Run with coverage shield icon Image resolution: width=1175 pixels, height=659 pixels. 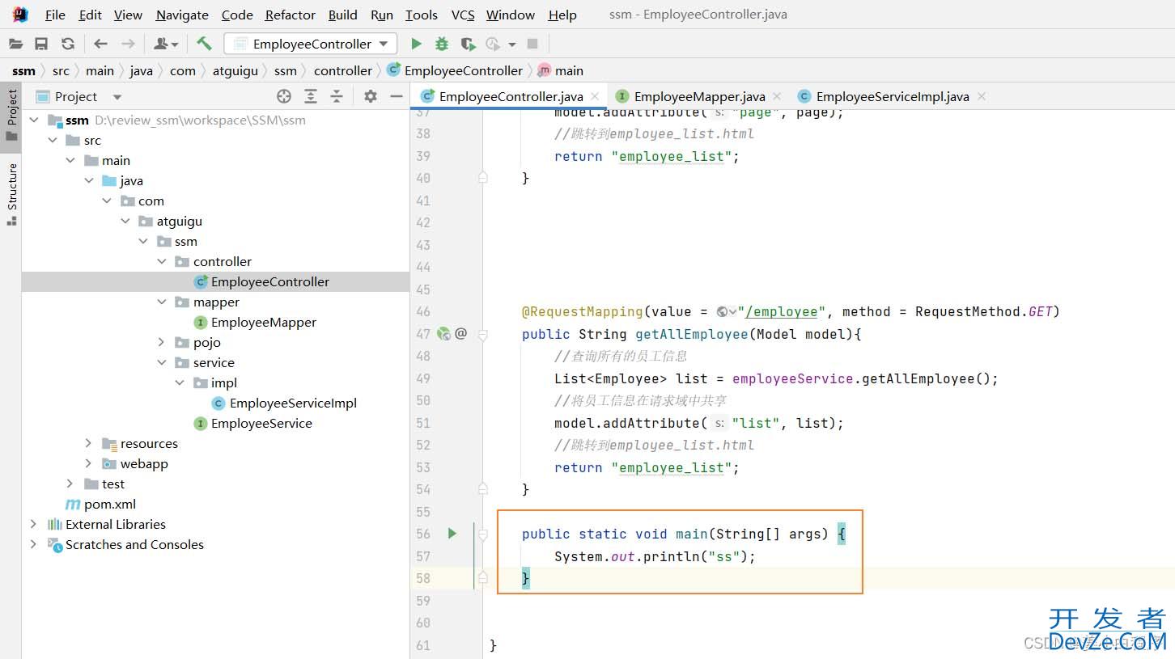click(x=468, y=44)
